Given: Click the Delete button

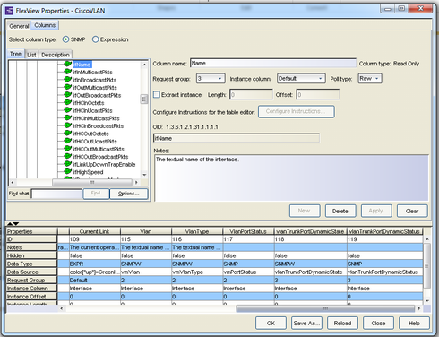Looking at the screenshot, I should [x=340, y=211].
